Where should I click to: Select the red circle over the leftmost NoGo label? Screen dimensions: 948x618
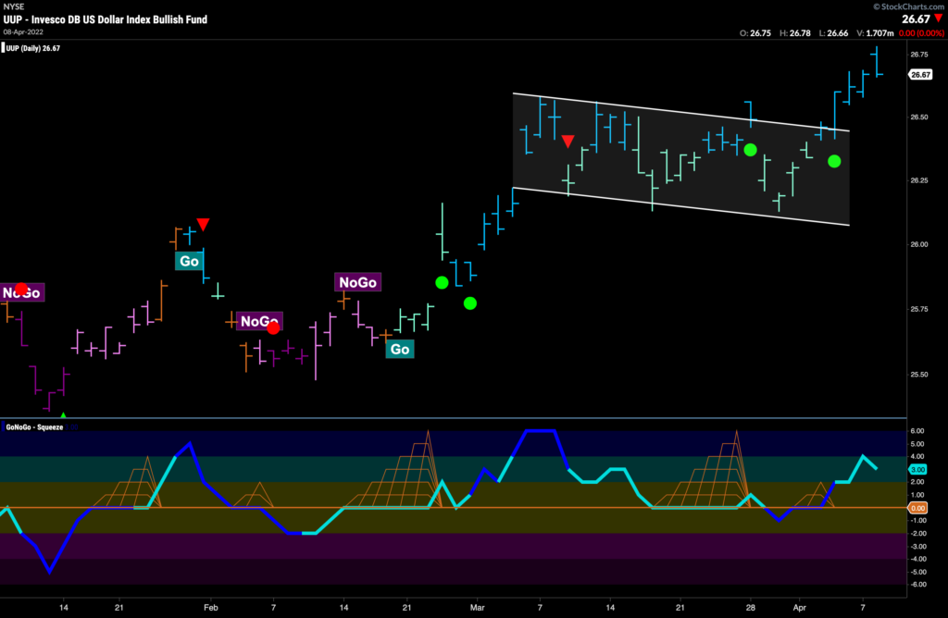[21, 289]
